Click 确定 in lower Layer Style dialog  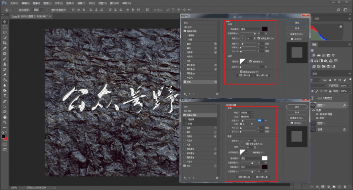click(297, 107)
